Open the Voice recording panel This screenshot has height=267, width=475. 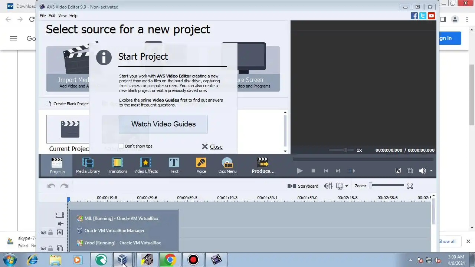point(201,165)
